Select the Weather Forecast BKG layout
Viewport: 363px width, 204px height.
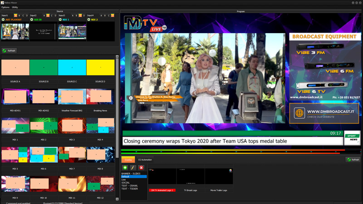coord(72,97)
